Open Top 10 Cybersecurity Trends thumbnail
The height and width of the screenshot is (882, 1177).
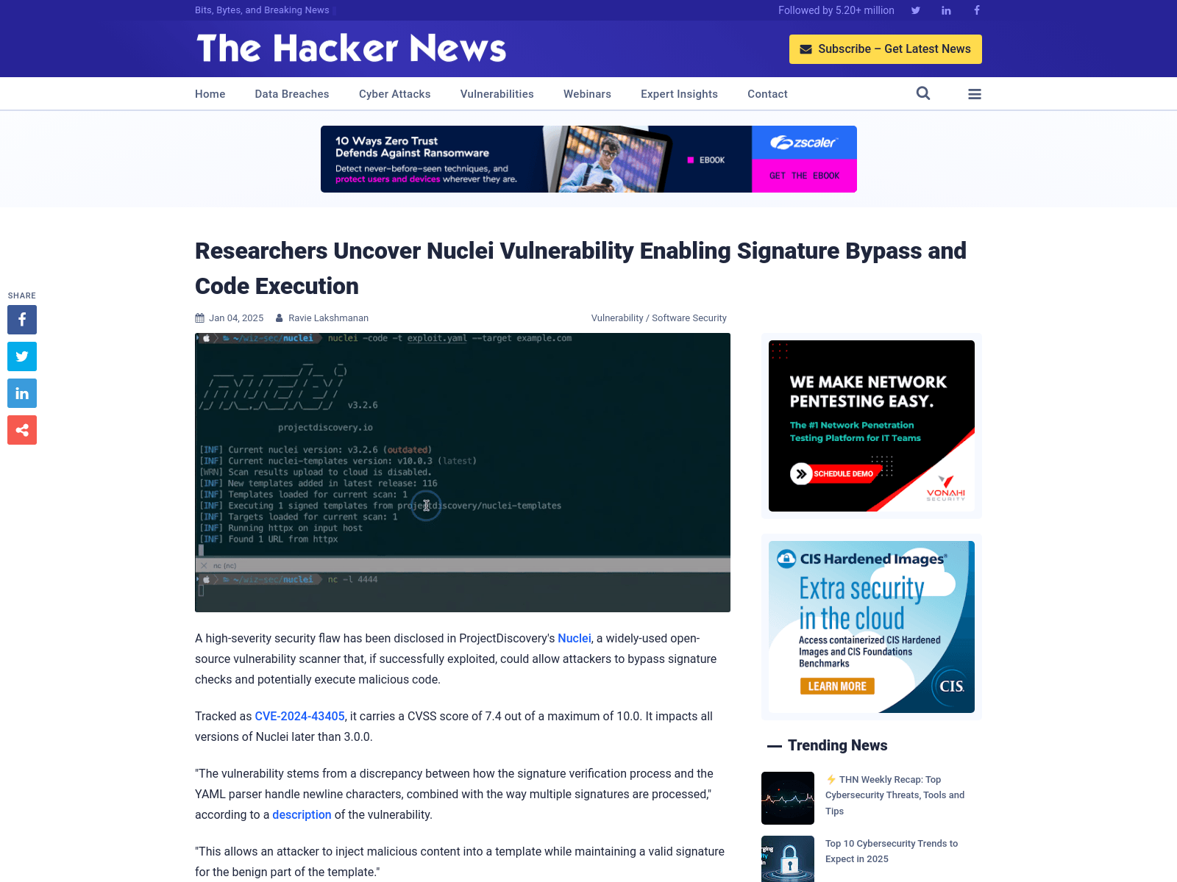coord(788,858)
